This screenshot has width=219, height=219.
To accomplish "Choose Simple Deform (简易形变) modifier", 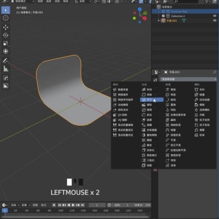I will click(173, 135).
